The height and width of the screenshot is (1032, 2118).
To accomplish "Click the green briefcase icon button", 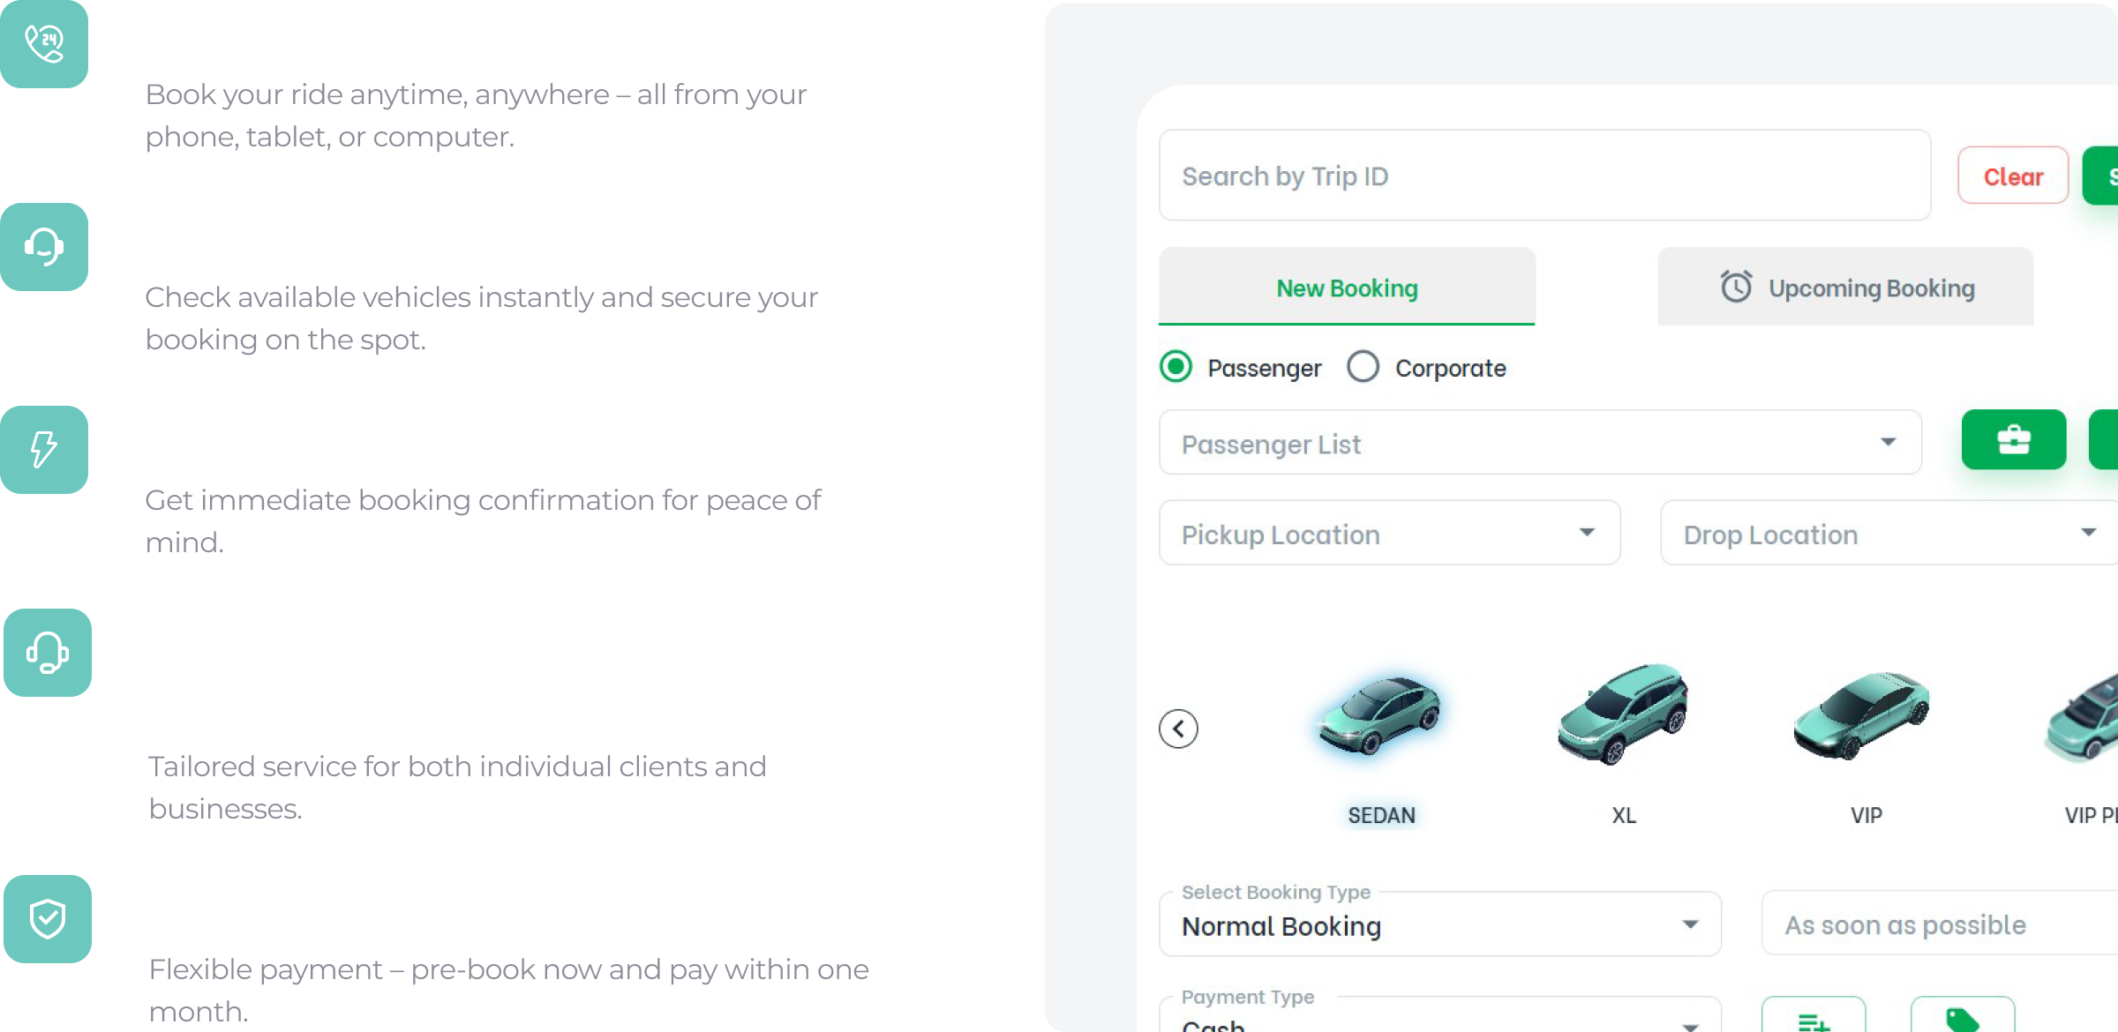I will pos(2013,439).
